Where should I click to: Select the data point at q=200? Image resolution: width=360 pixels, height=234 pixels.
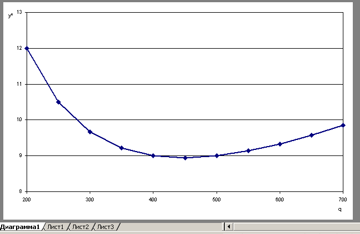[x=27, y=49]
